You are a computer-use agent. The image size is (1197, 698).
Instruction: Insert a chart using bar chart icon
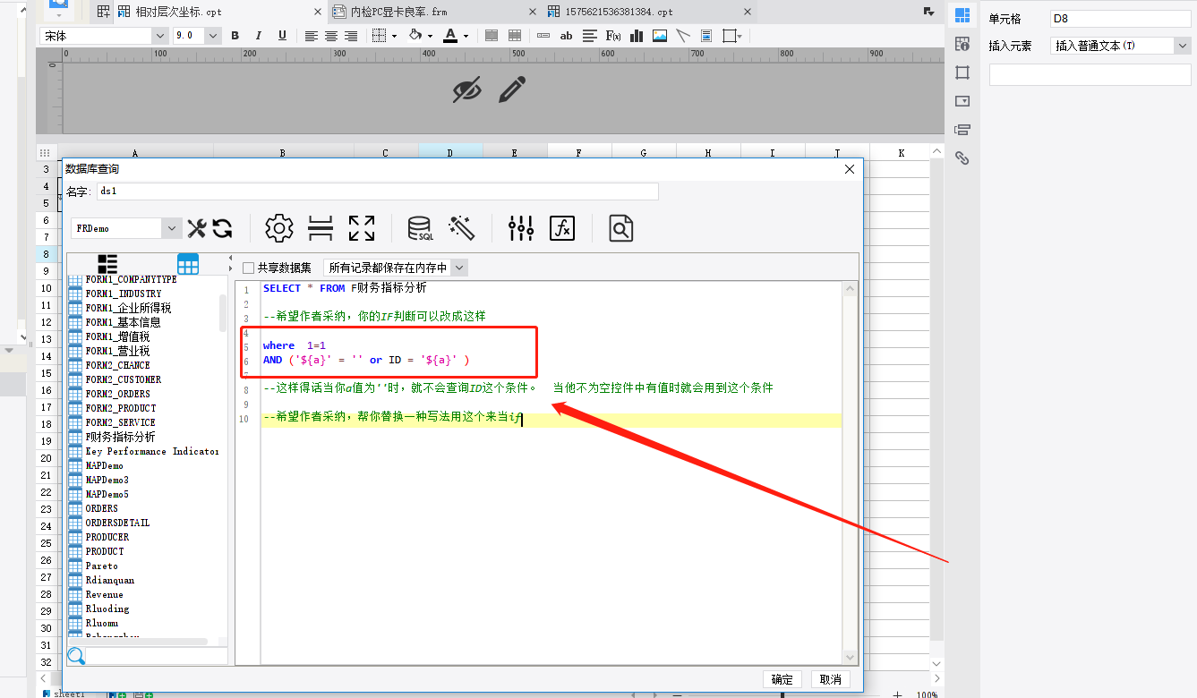637,36
